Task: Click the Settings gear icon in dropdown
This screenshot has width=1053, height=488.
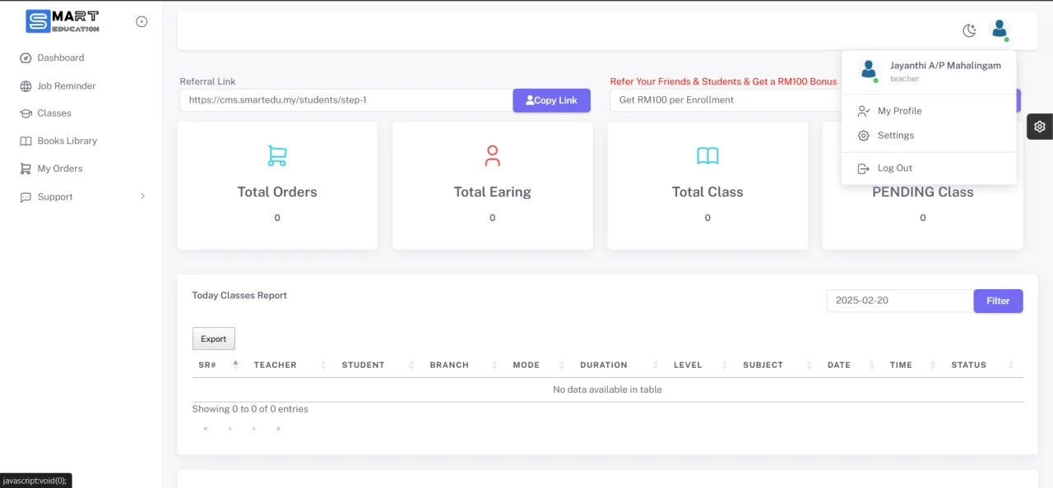Action: point(864,136)
